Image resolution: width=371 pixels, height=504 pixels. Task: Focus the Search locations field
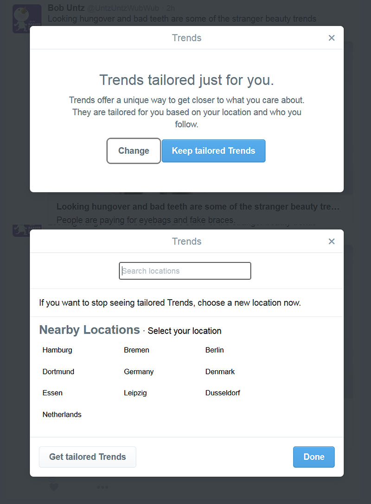185,271
